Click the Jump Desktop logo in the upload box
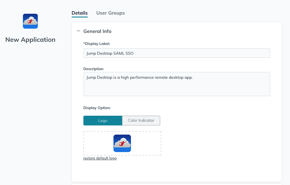 [x=122, y=143]
